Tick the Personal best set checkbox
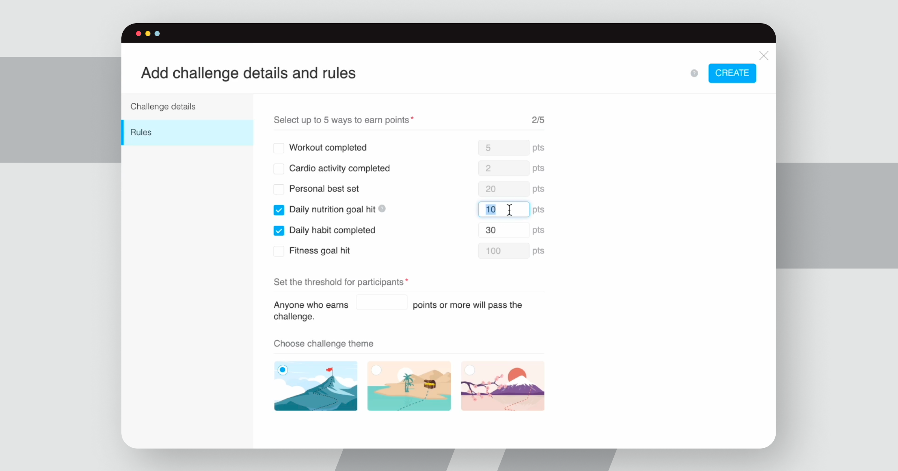898x471 pixels. (279, 189)
